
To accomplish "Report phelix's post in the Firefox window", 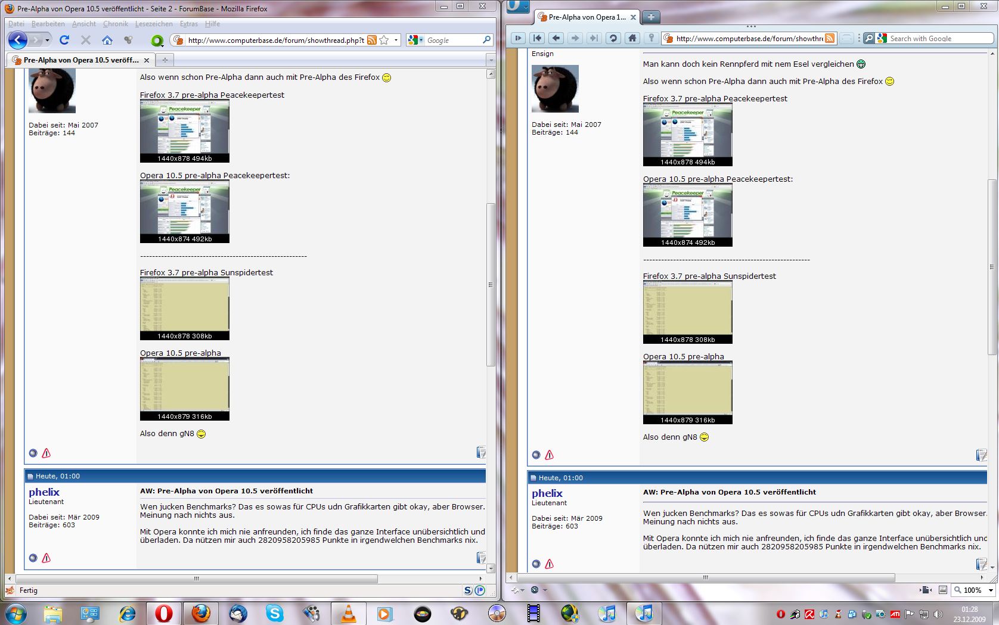I will pos(46,558).
